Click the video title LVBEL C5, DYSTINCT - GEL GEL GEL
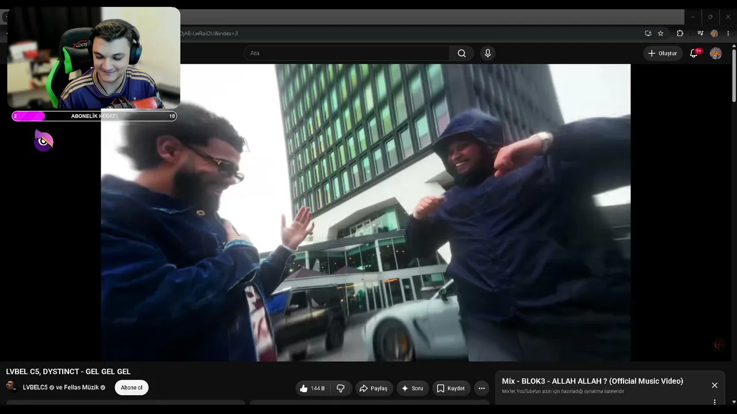 pyautogui.click(x=69, y=371)
